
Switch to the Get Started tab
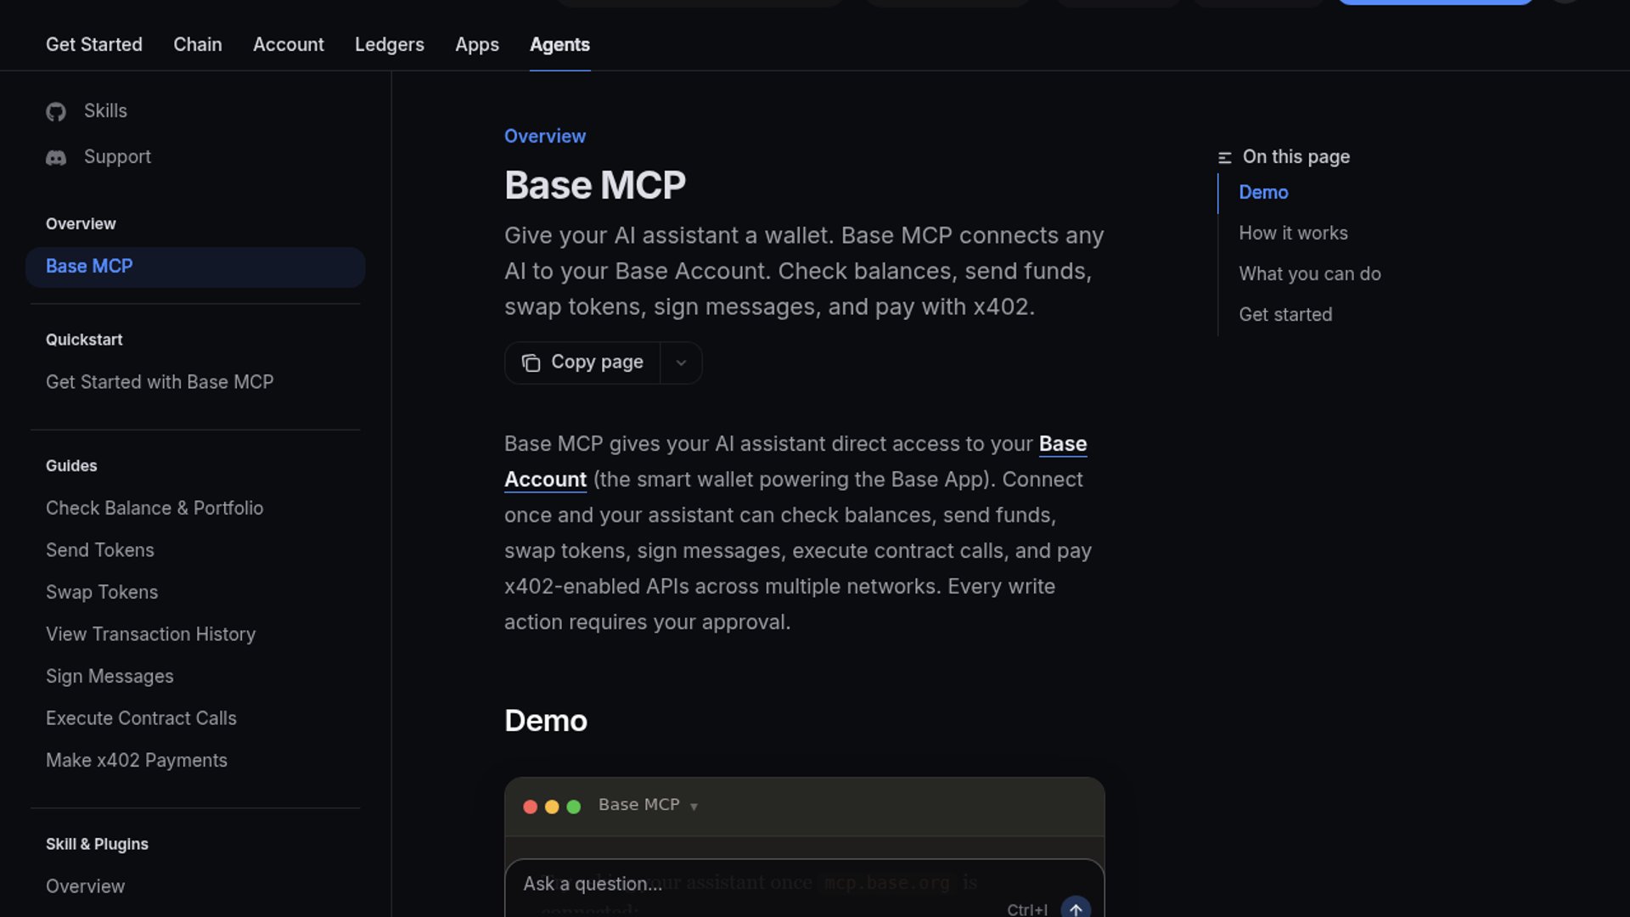94,44
